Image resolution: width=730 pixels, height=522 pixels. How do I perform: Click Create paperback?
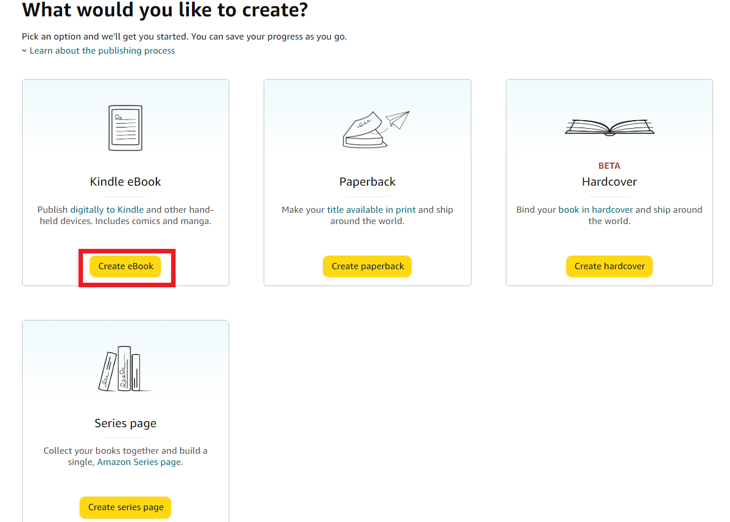point(367,266)
